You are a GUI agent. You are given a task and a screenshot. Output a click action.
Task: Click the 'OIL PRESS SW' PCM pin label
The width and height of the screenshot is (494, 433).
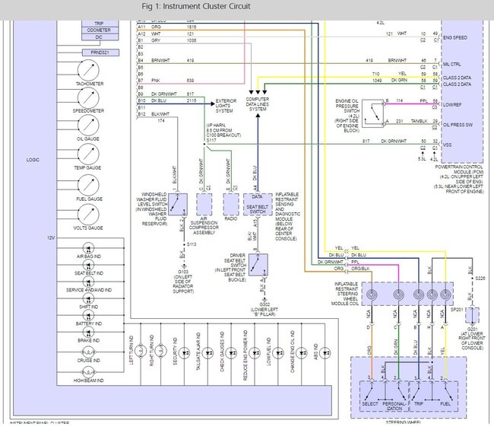(458, 125)
